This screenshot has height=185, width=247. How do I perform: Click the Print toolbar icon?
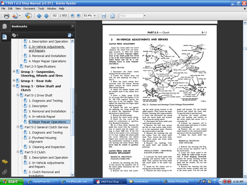click(x=7, y=16)
